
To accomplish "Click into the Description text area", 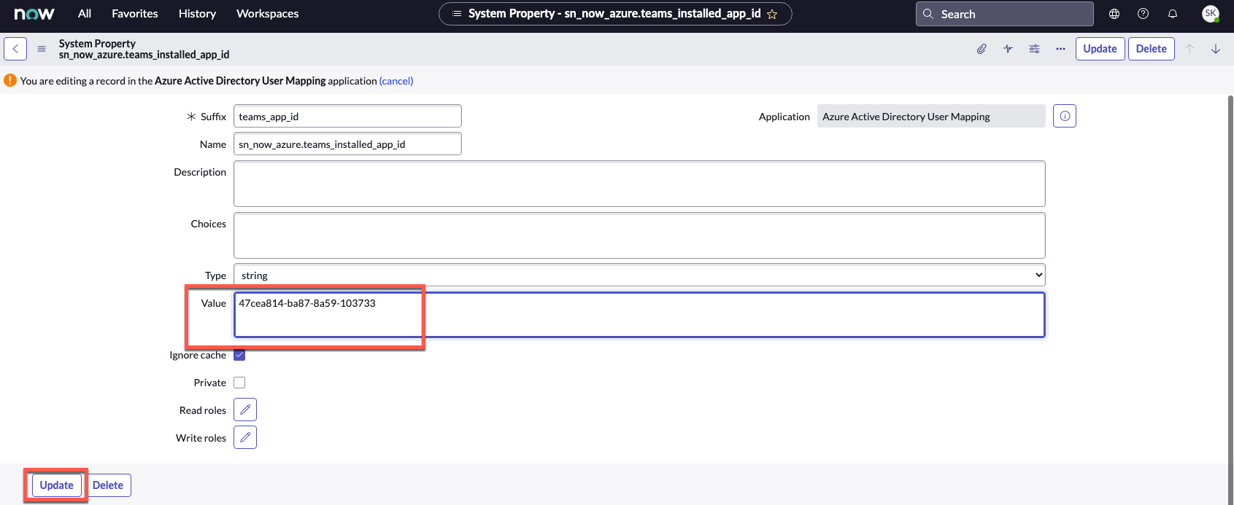I will coord(639,184).
